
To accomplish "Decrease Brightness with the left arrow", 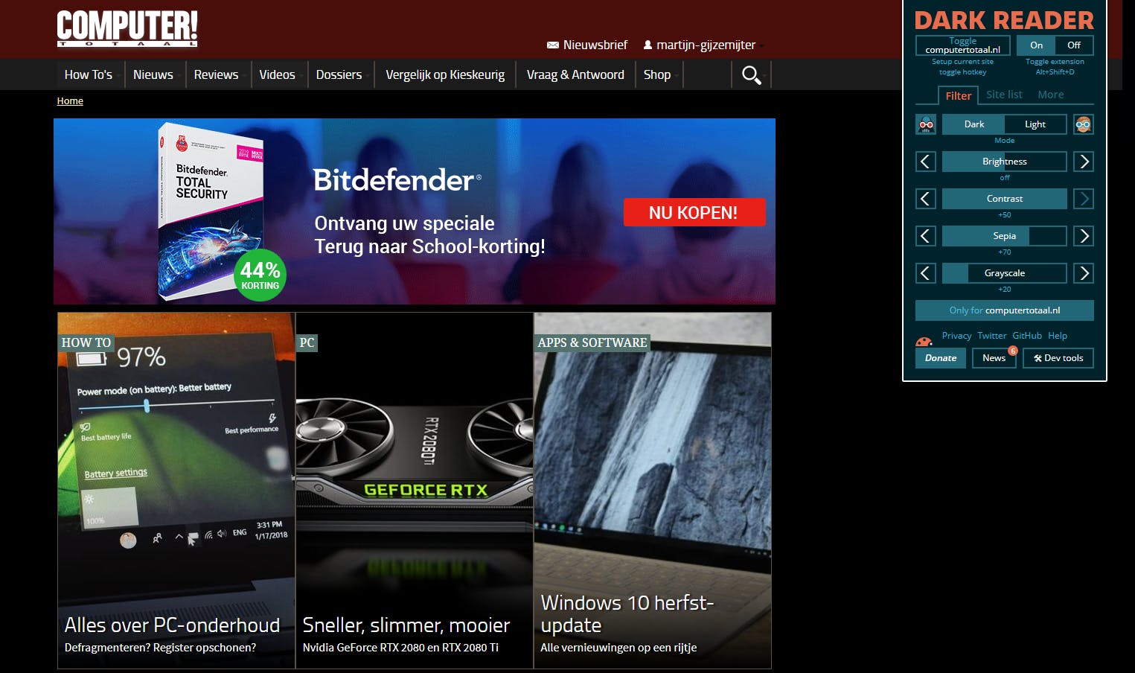I will pos(925,162).
